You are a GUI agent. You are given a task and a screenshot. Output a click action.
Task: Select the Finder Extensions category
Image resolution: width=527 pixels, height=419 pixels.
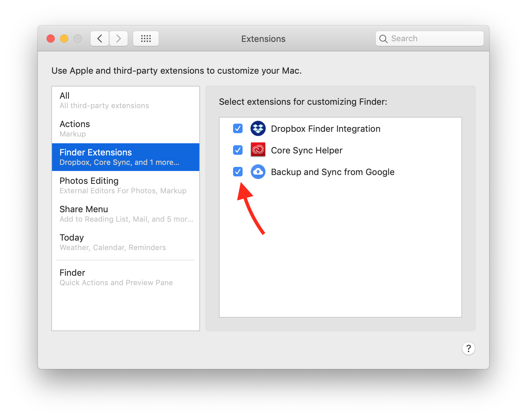pos(126,157)
